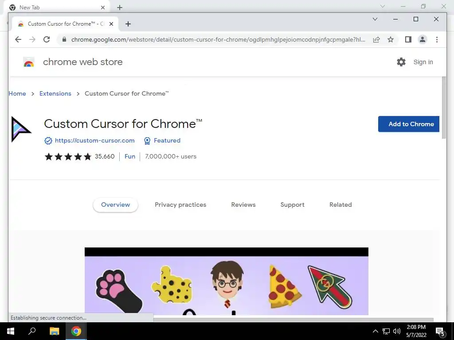Click the chrome web store title text
Viewport: 454px width, 340px height.
click(83, 62)
